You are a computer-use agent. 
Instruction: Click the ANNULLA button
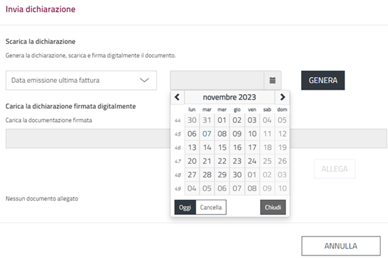[340, 246]
